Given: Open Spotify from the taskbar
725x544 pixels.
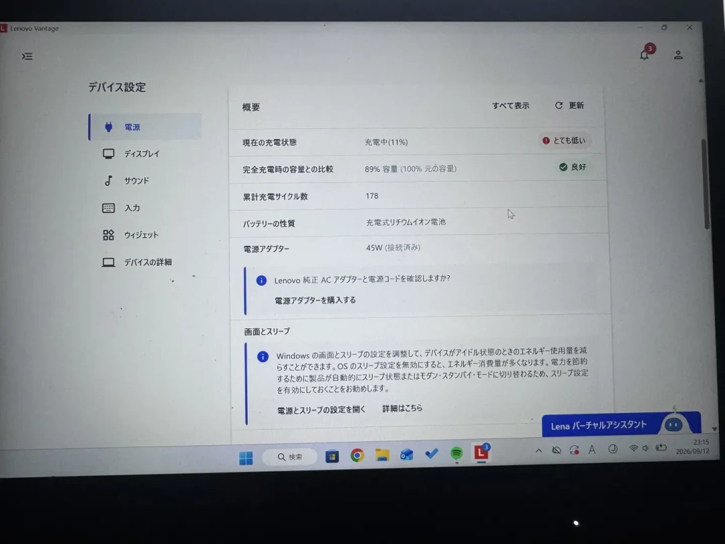Looking at the screenshot, I should tap(456, 453).
